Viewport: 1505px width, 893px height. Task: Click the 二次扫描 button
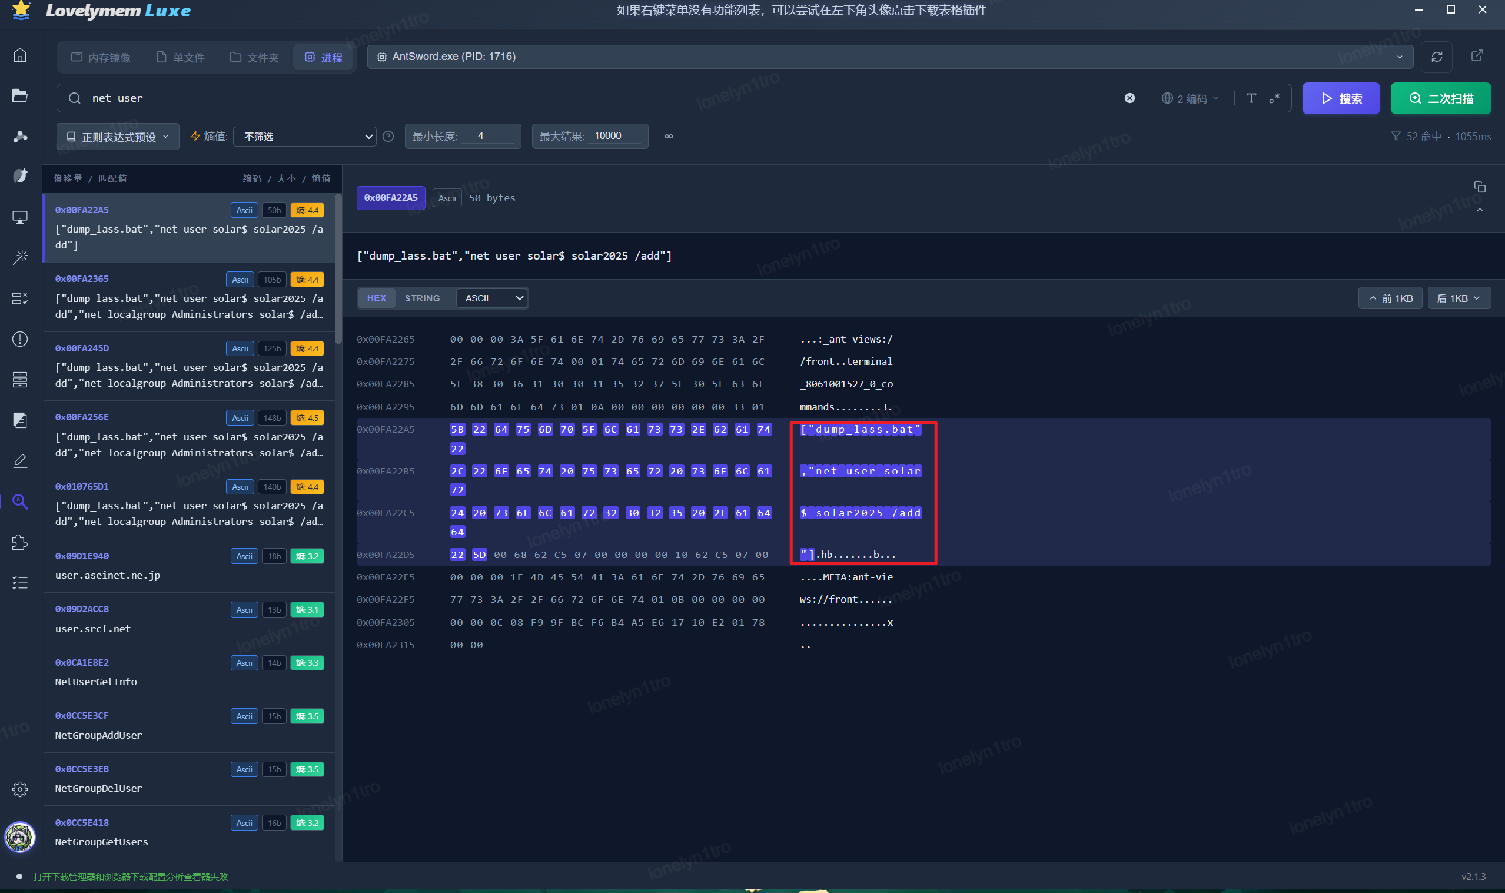(1441, 98)
